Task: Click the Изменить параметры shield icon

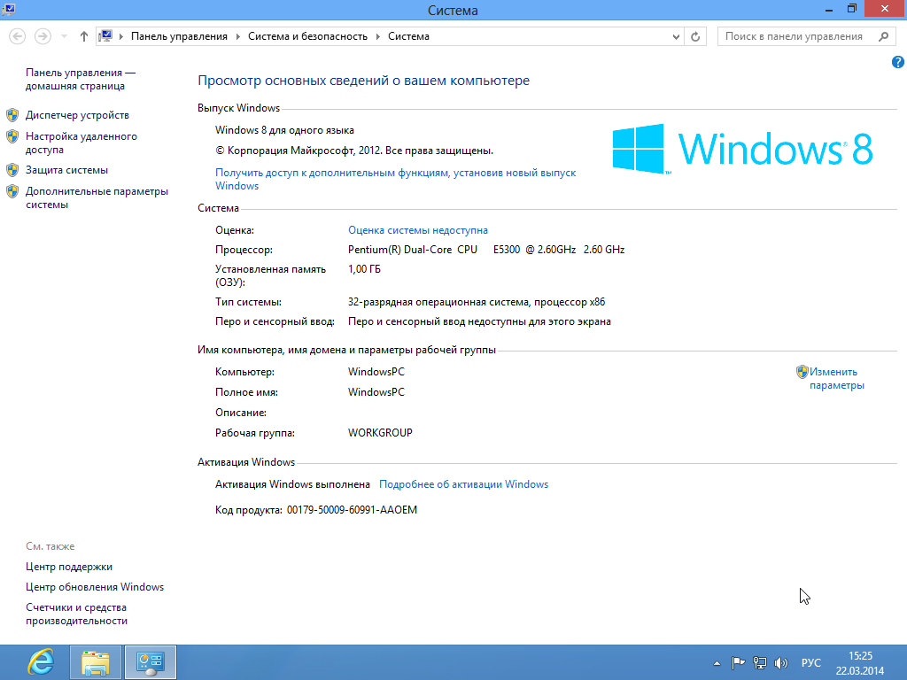Action: point(802,372)
